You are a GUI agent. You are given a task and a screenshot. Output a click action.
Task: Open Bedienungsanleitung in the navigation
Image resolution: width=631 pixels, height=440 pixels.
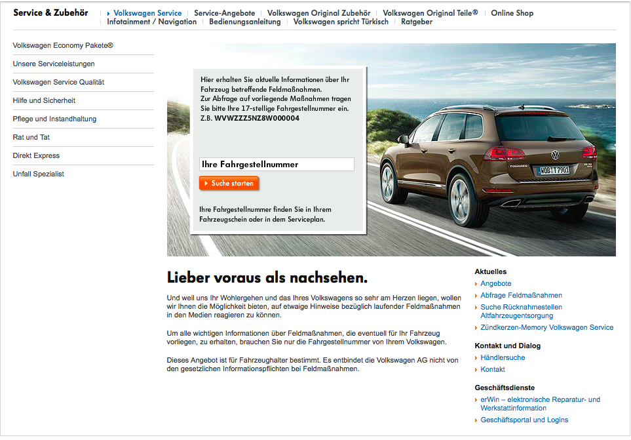[244, 22]
